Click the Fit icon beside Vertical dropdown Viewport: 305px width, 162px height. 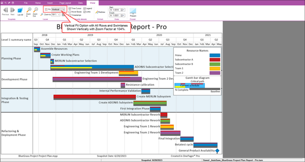coord(46,9)
